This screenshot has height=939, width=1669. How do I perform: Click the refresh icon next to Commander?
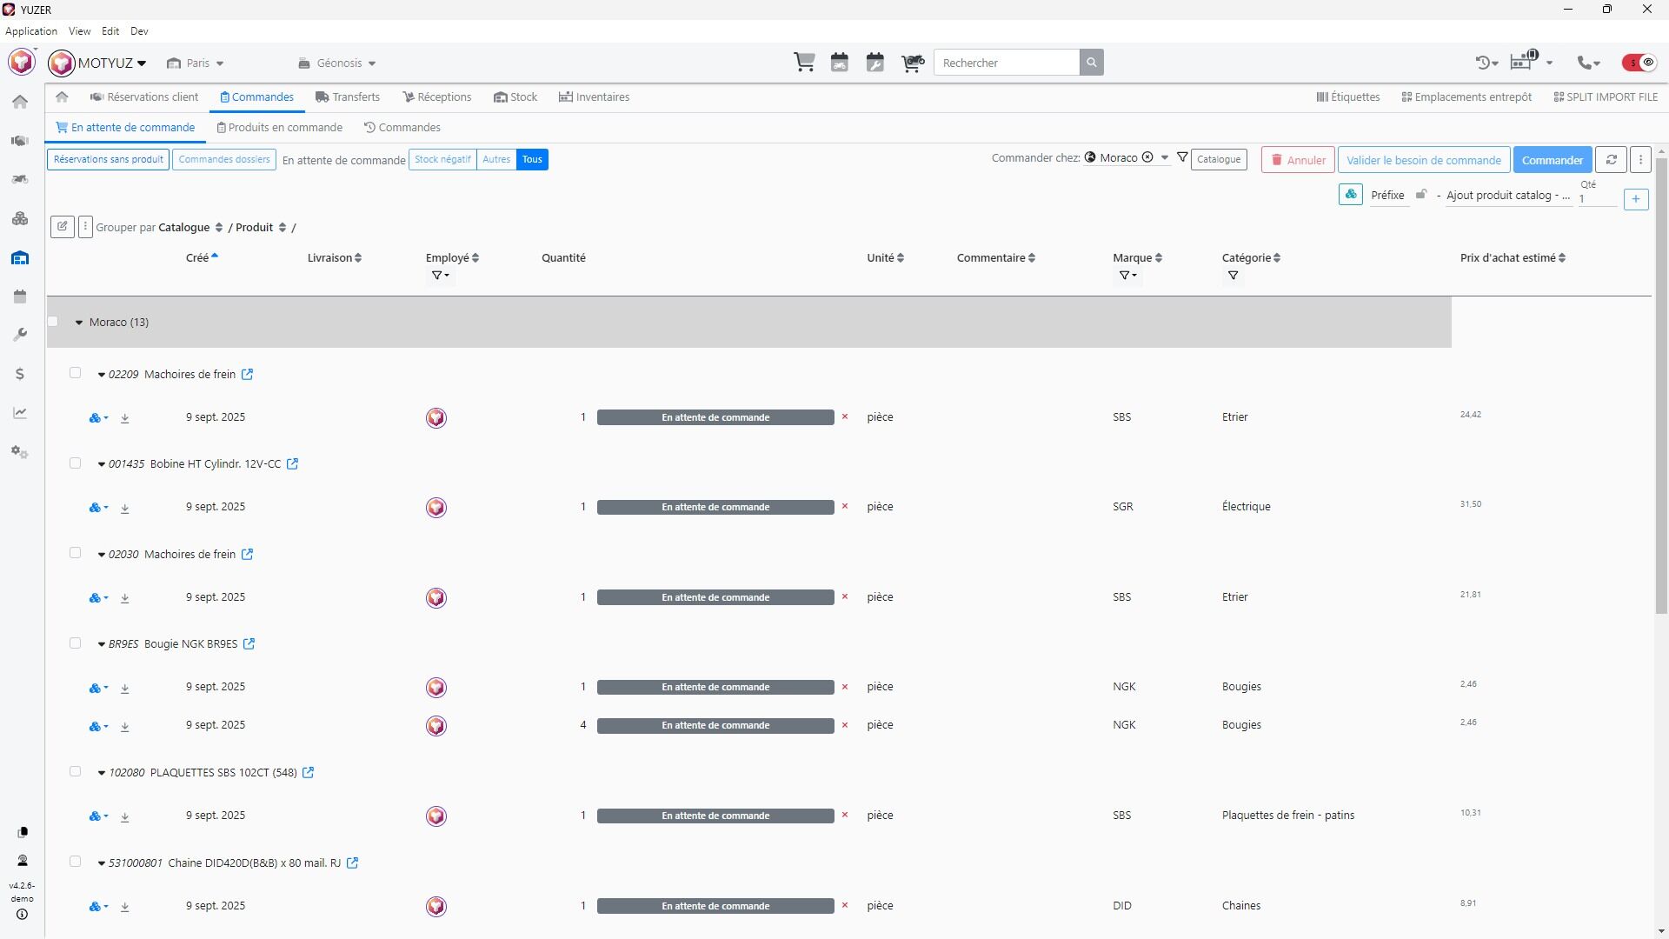pos(1611,160)
